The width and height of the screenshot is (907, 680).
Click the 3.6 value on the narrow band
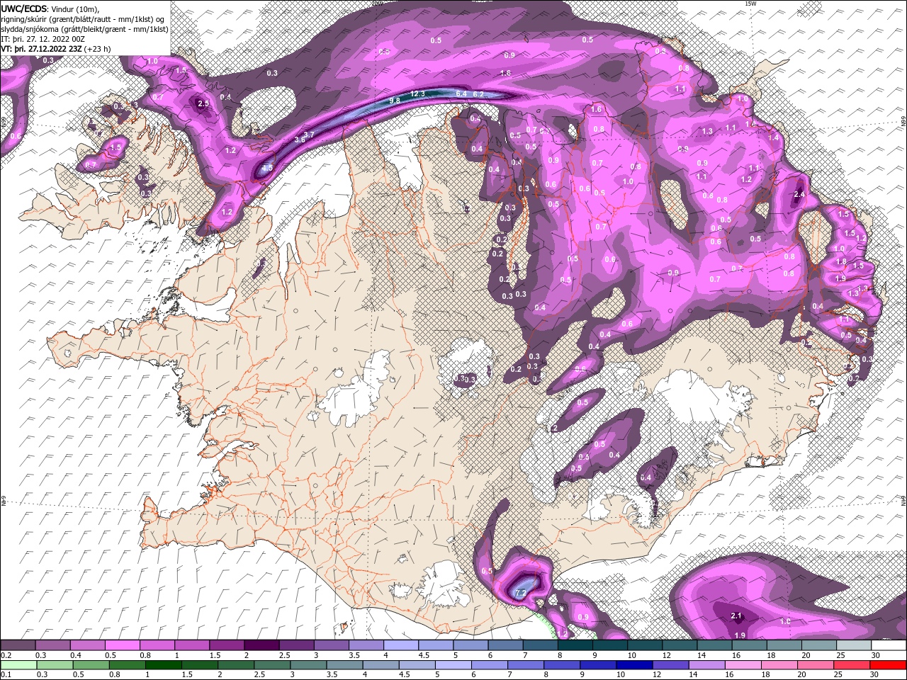(300, 140)
